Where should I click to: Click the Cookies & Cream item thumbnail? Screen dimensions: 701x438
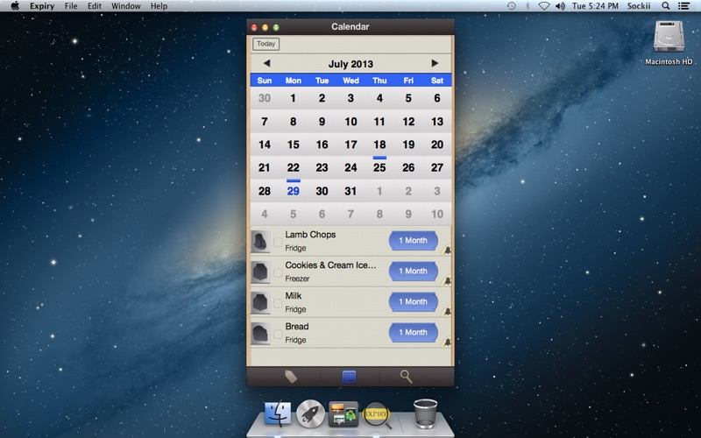[x=260, y=272]
